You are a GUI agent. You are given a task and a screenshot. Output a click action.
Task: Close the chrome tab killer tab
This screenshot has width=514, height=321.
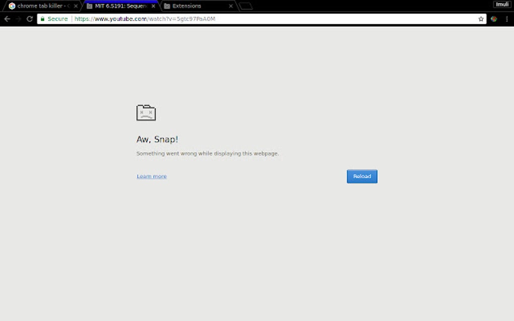(75, 6)
